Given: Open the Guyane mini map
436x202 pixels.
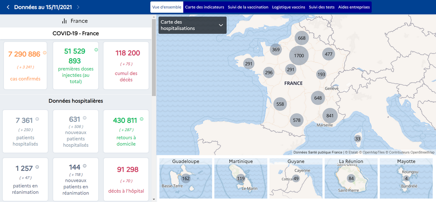Looking at the screenshot, I should [x=296, y=178].
